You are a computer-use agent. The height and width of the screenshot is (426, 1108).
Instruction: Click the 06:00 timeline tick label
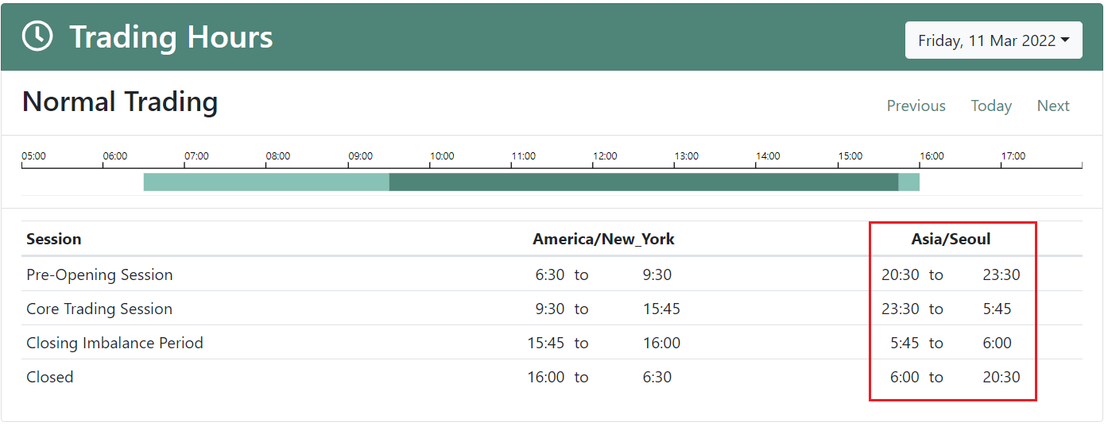coord(115,156)
